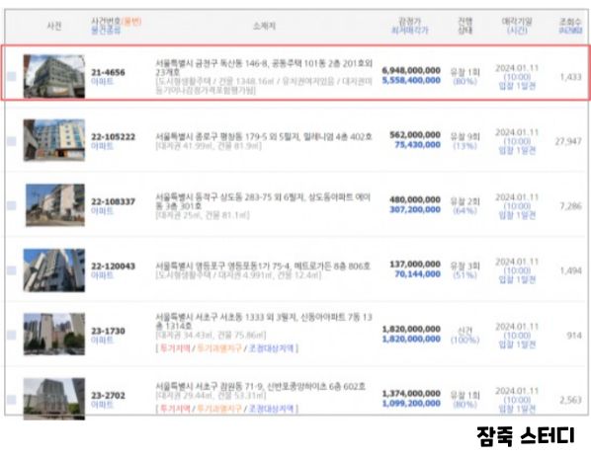Open the building photo for case 22-120043

54,270
